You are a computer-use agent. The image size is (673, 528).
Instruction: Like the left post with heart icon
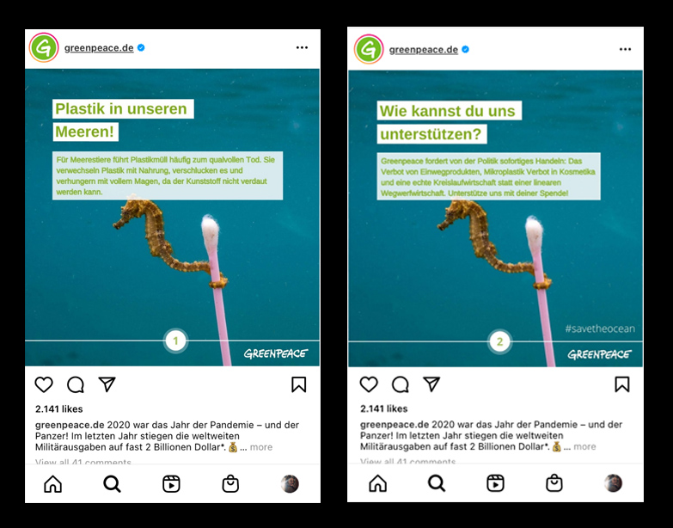coord(44,384)
